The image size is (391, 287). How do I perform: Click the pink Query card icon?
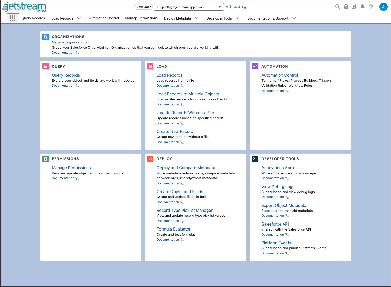point(46,66)
